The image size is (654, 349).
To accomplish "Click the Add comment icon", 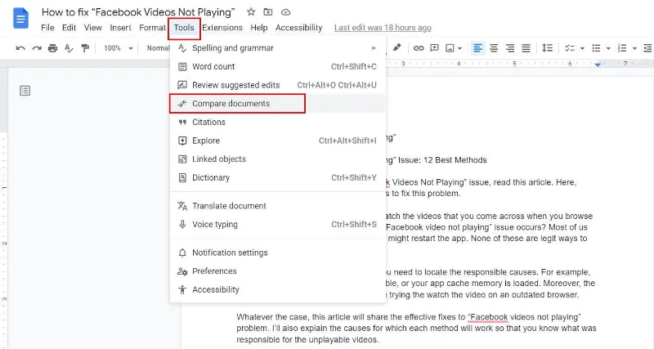I will click(434, 48).
